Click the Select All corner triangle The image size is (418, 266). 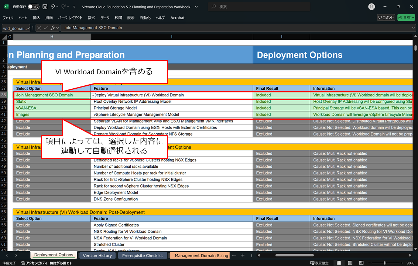[x=4, y=37]
